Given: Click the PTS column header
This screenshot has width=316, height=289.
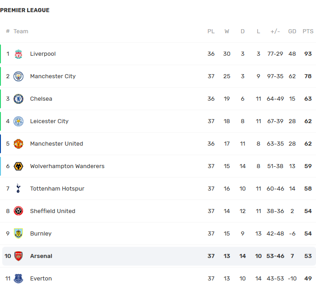Looking at the screenshot, I should point(308,31).
